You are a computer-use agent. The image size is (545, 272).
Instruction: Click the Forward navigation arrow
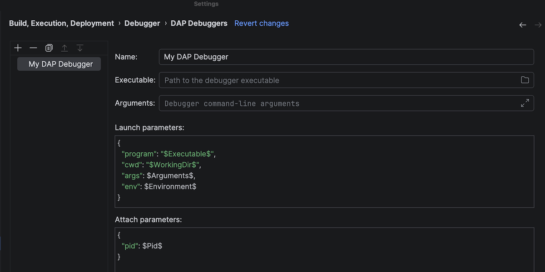(538, 25)
